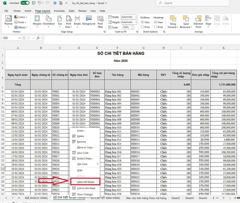Choose Protect Sheet in context menu

85,159
